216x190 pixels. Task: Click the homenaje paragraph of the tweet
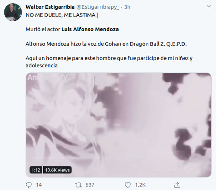pos(109,62)
